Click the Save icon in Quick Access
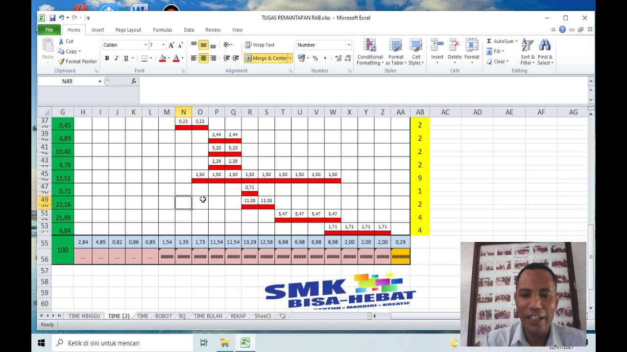 (x=52, y=18)
